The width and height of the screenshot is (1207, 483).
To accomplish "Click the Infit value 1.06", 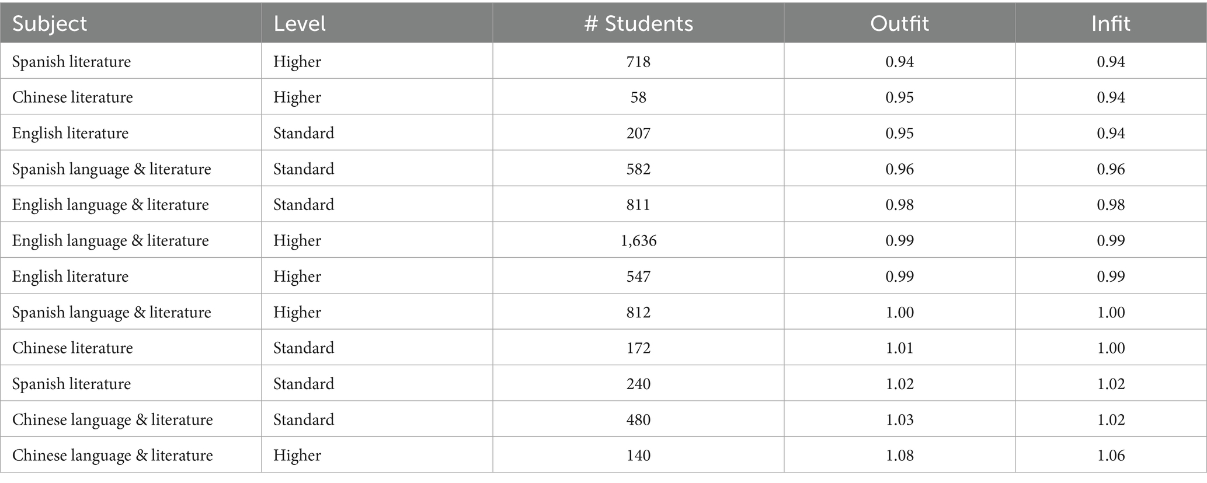I will coord(1111,455).
